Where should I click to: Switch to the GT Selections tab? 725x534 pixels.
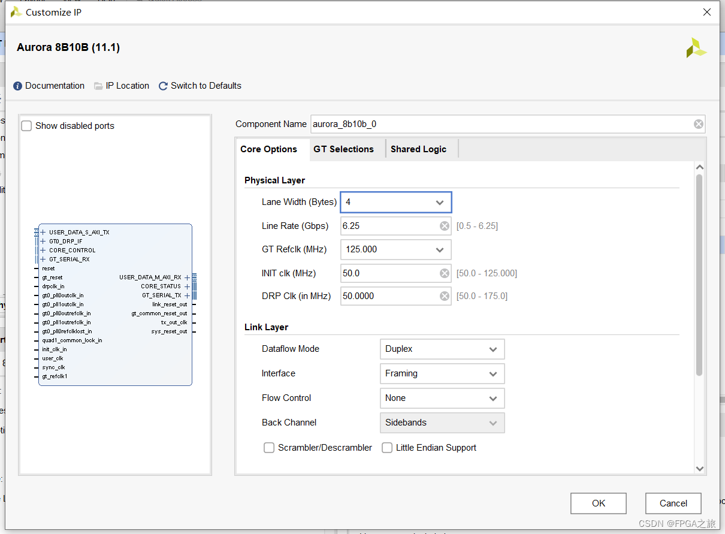344,149
